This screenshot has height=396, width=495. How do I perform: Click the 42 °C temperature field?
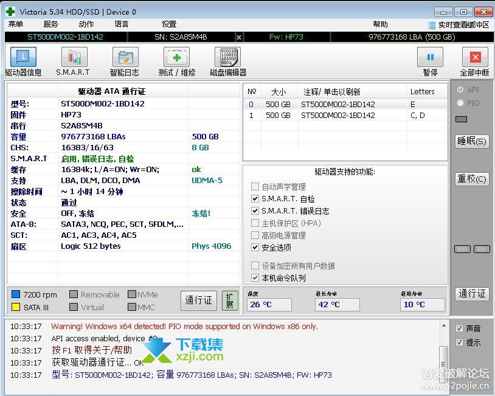click(337, 304)
